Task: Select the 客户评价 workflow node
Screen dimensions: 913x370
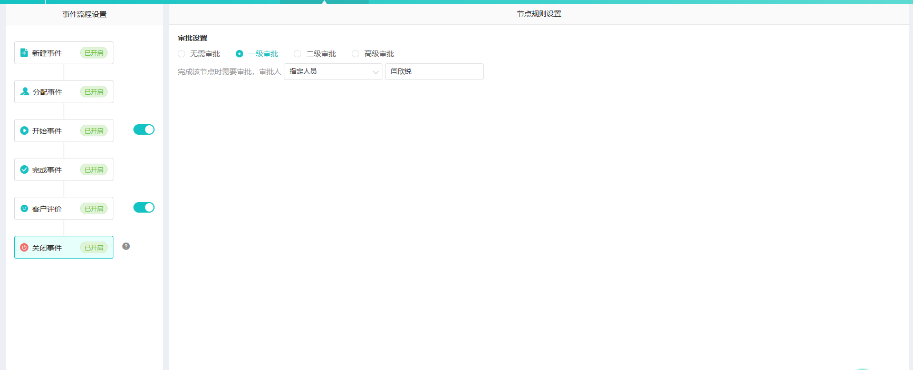Action: (x=64, y=208)
